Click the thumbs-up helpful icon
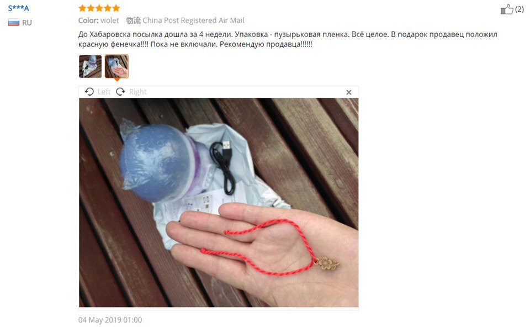 507,9
